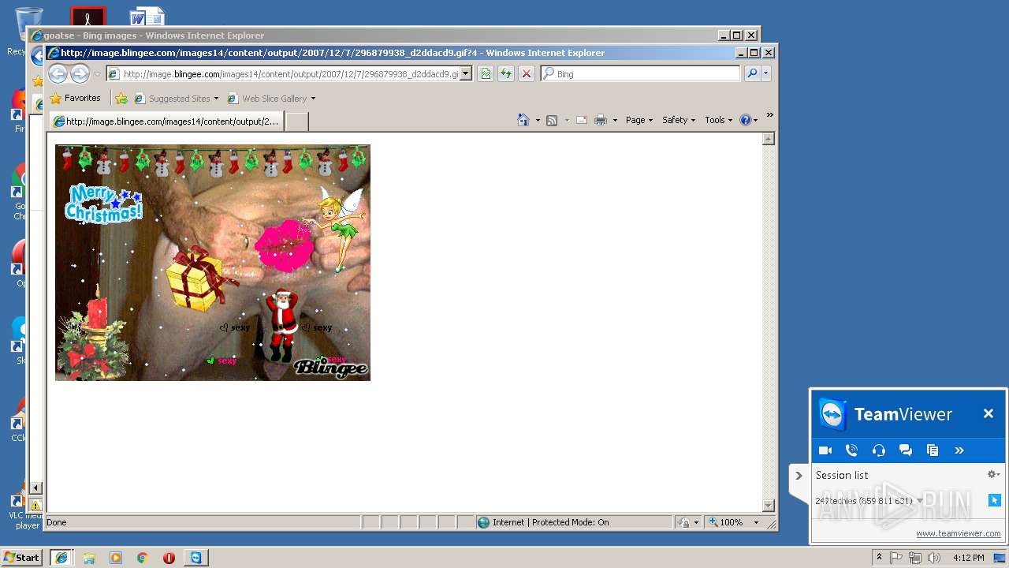The image size is (1009, 568).
Task: Click the 'goatse - Bing images' window title bar
Action: coord(378,35)
